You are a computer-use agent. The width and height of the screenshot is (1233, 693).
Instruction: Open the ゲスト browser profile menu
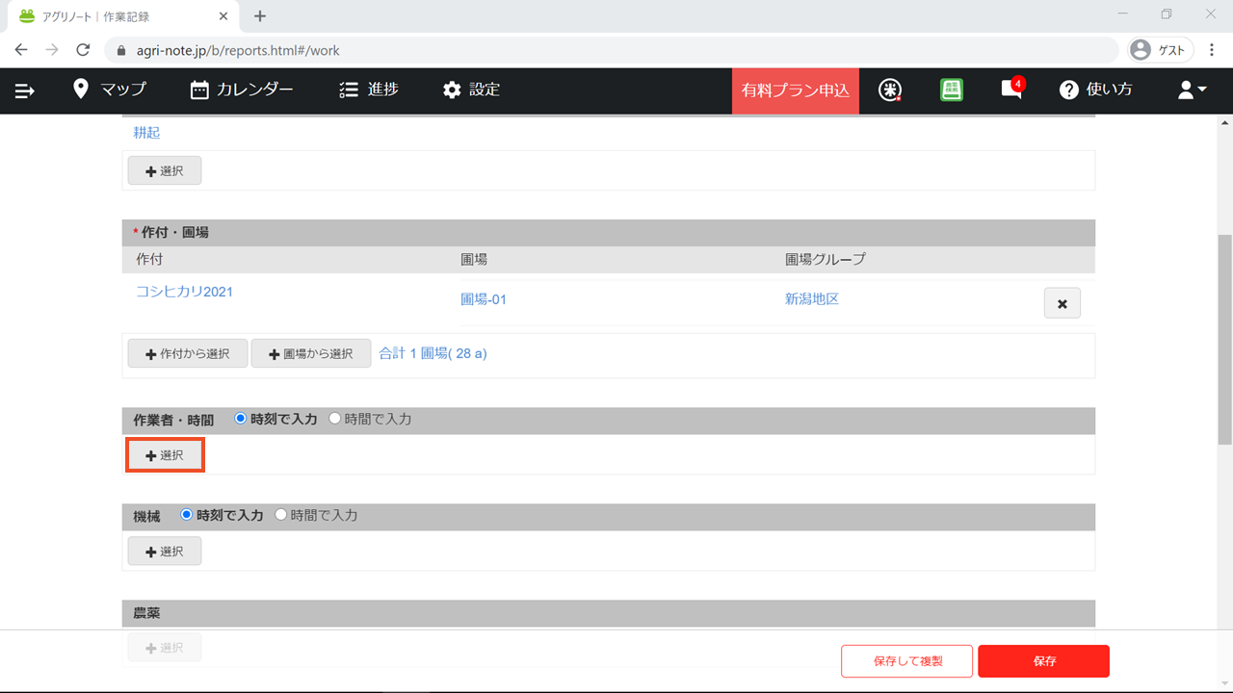[x=1161, y=50]
